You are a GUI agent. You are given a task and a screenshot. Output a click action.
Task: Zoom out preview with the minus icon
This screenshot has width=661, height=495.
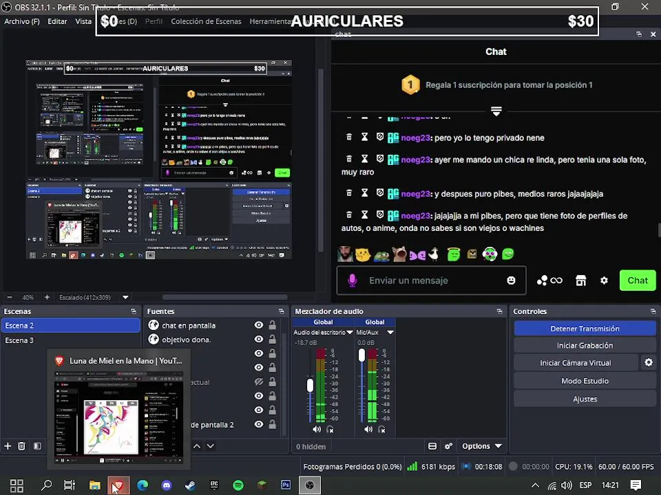[x=9, y=297]
